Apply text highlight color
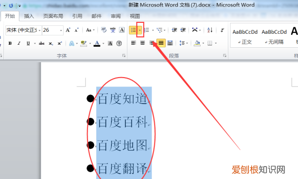The height and width of the screenshot is (179, 298). 83,43
